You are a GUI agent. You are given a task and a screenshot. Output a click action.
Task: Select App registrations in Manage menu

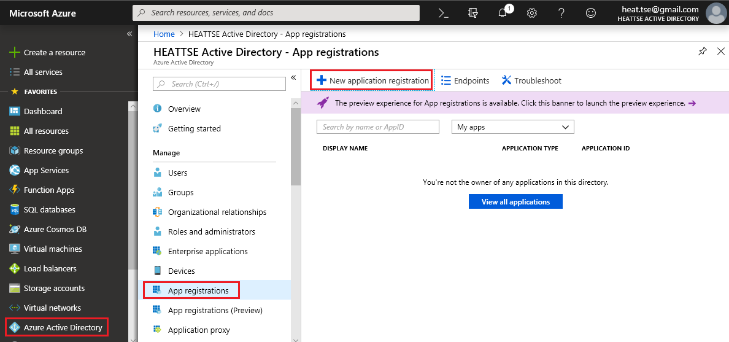198,290
